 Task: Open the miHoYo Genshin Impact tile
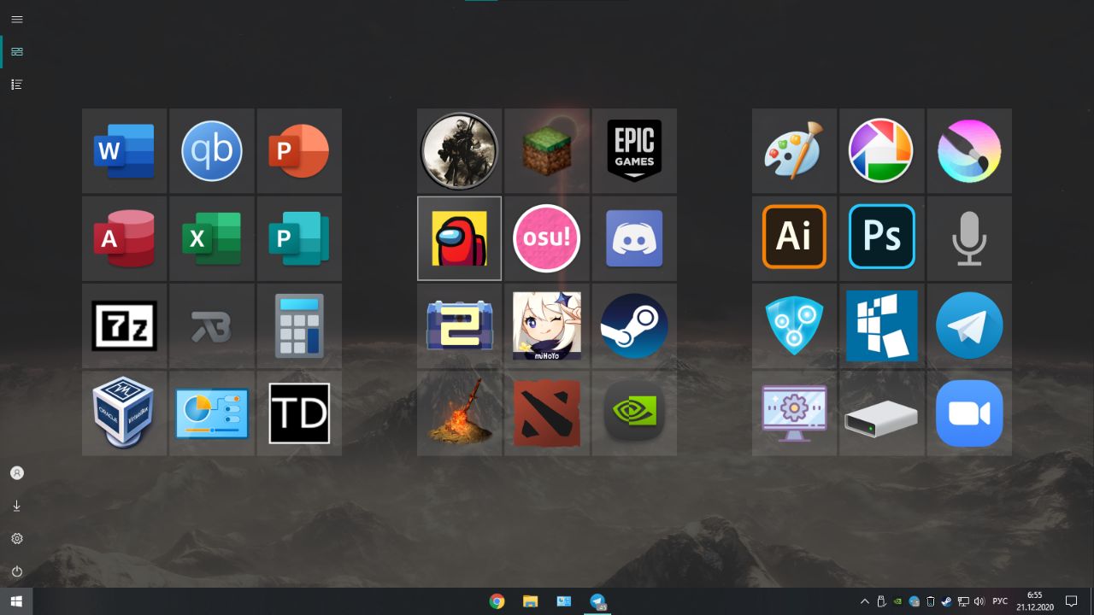(547, 325)
